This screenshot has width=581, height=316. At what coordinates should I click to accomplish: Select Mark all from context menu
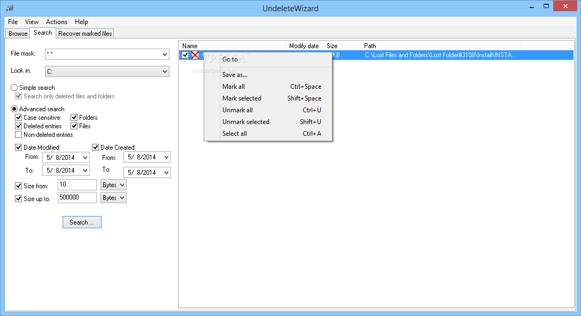tap(268, 87)
